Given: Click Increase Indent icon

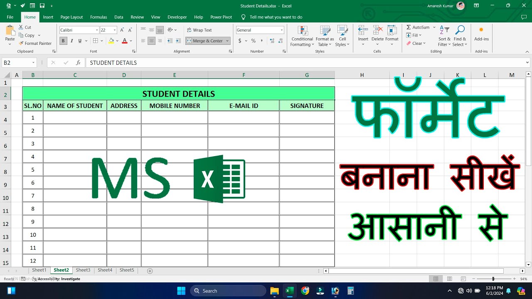Looking at the screenshot, I should point(178,41).
